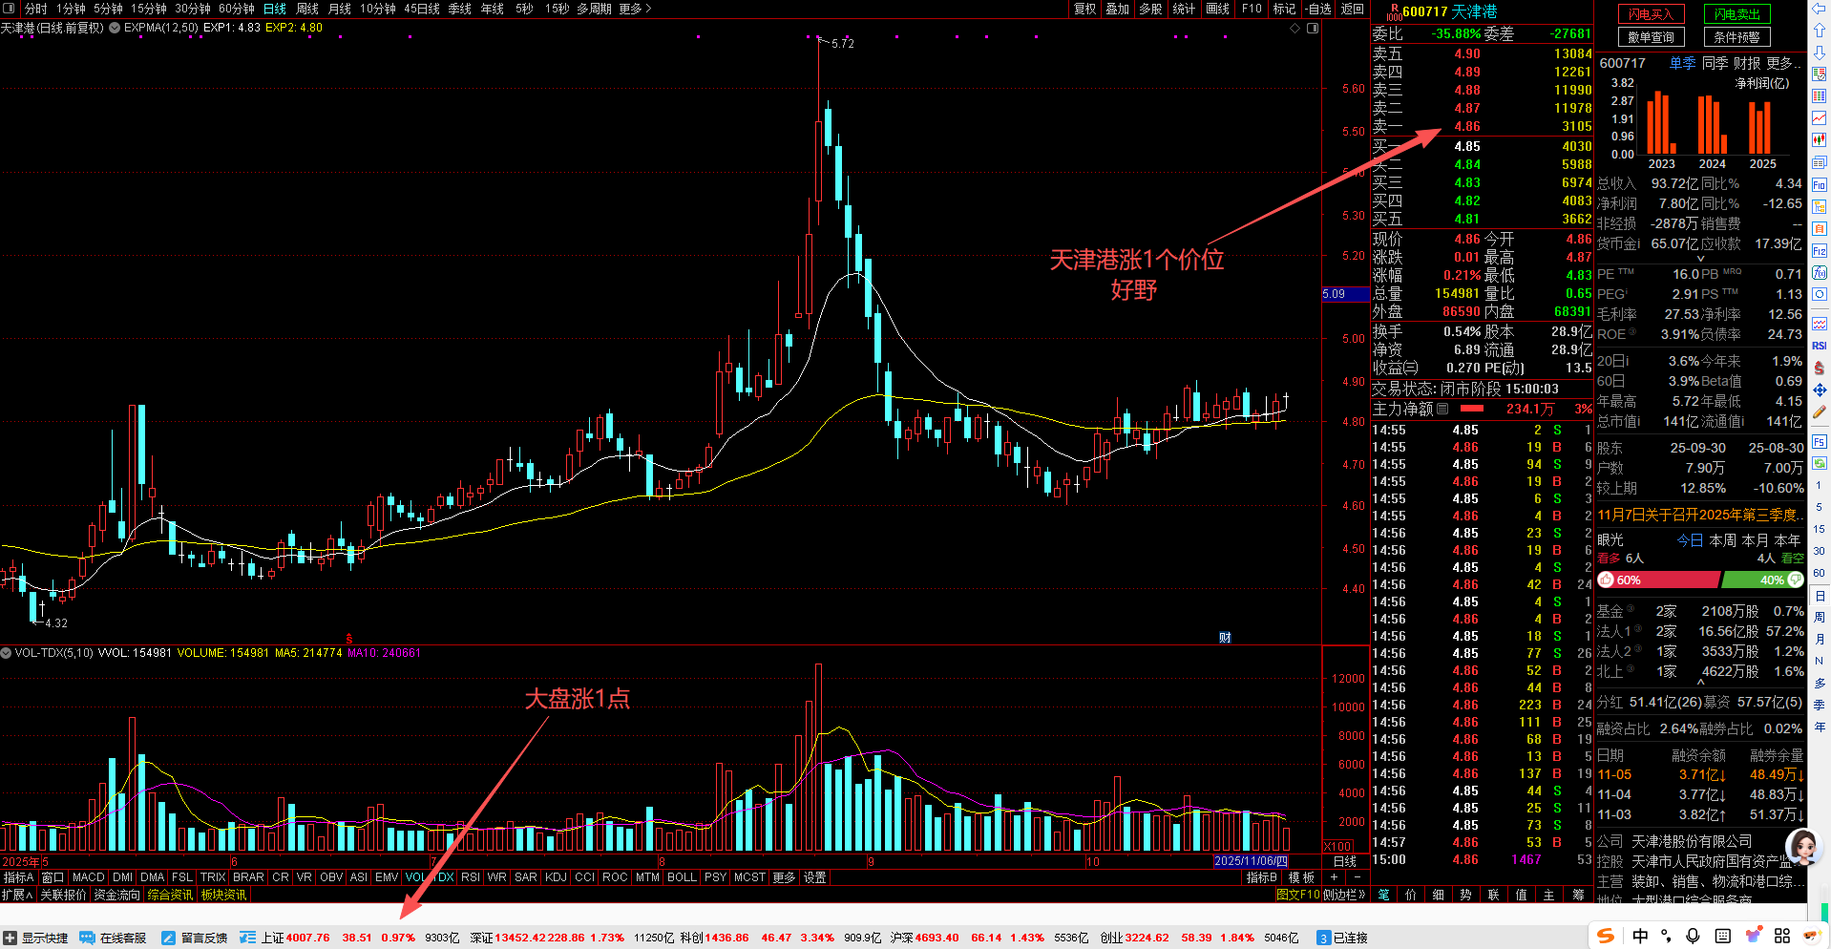This screenshot has height=949, width=1831.
Task: Click the f(x) formula manager icon
Action: [x=1820, y=273]
